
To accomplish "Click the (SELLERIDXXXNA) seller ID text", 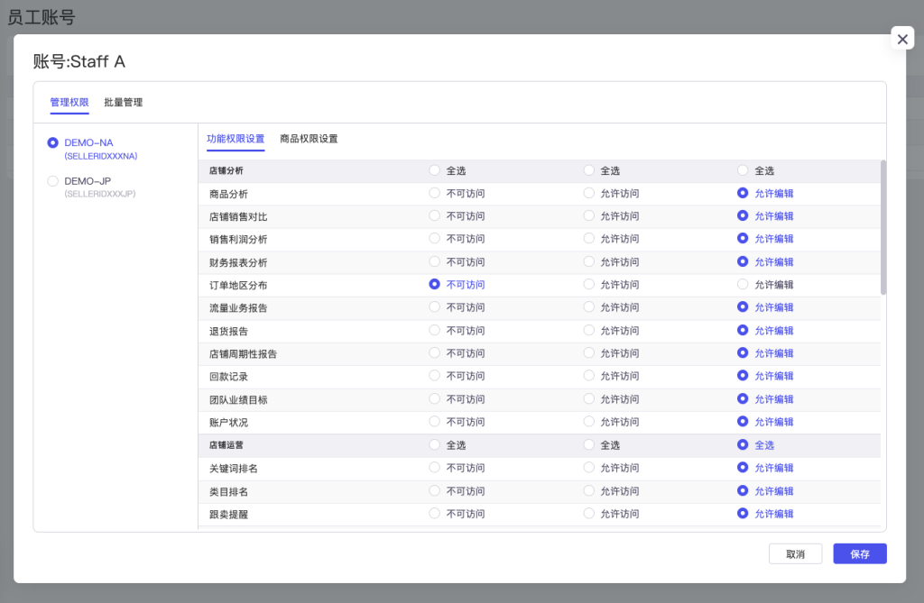I will [101, 156].
